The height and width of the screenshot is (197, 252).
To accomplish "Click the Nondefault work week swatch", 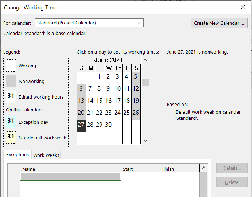I will pyautogui.click(x=11, y=138).
